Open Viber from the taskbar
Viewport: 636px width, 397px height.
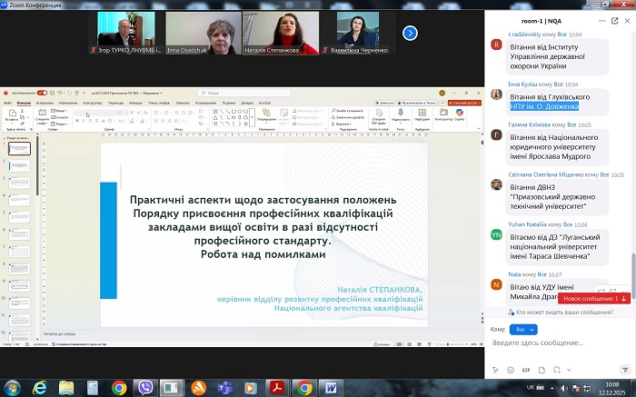coord(145,387)
